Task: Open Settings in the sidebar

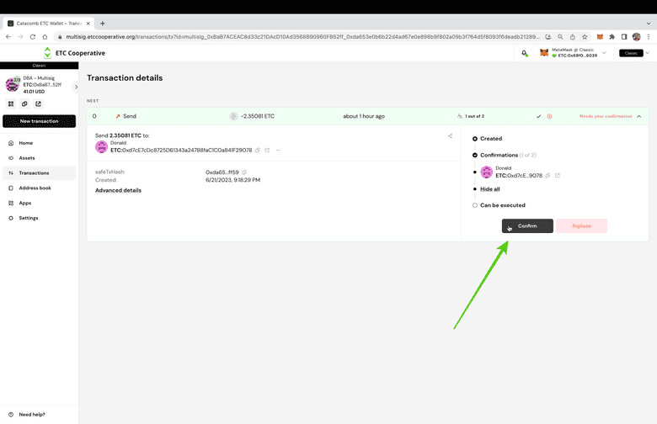Action: tap(29, 218)
